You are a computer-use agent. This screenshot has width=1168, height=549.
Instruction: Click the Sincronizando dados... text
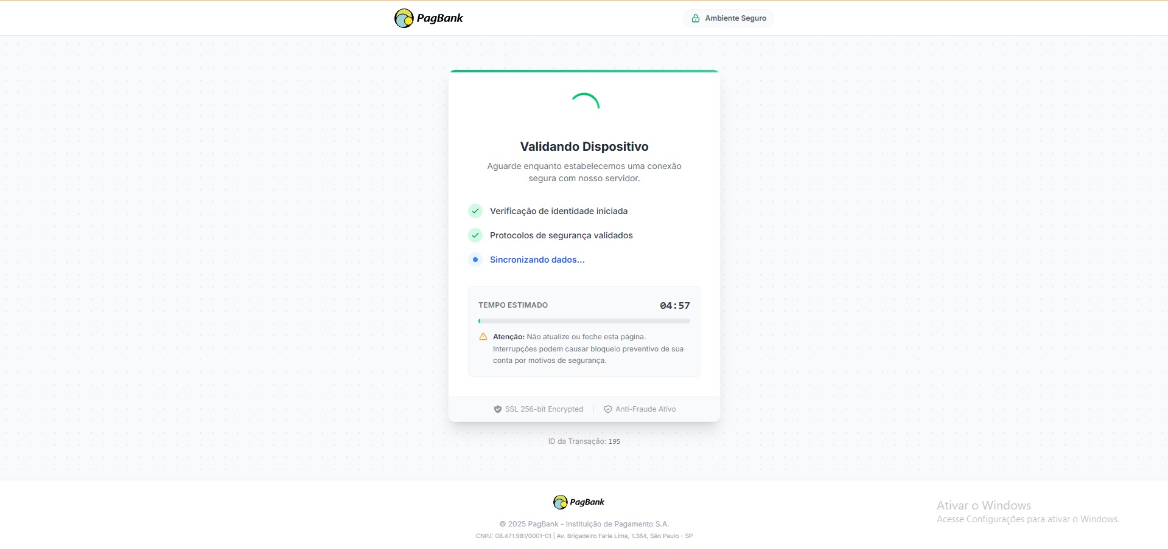[537, 260]
